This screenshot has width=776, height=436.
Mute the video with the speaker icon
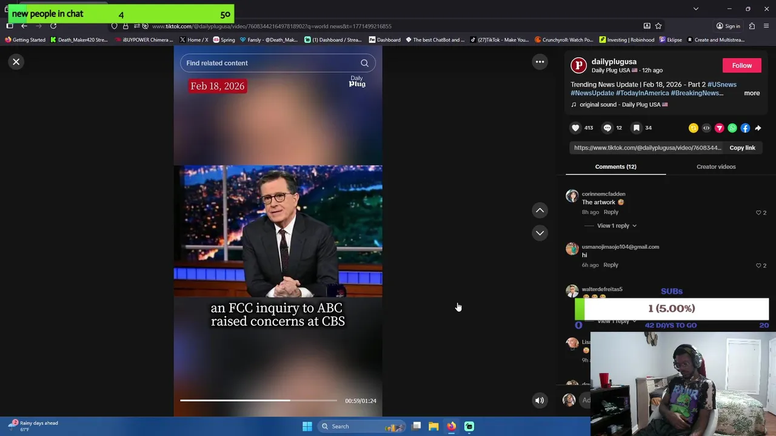539,400
